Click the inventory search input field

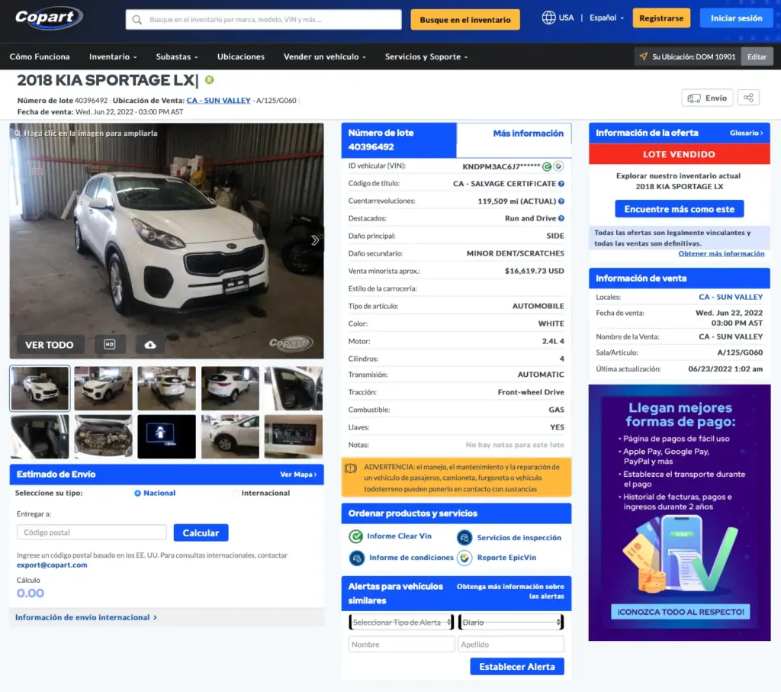(263, 19)
